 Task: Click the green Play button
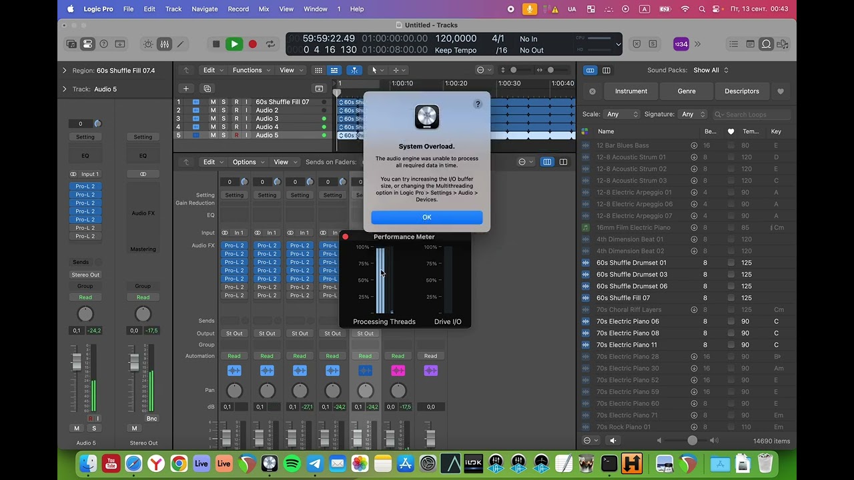234,44
